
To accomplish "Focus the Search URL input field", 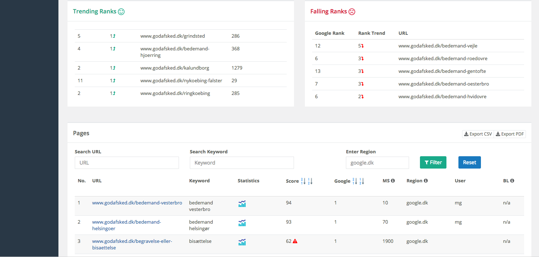I will tap(127, 163).
